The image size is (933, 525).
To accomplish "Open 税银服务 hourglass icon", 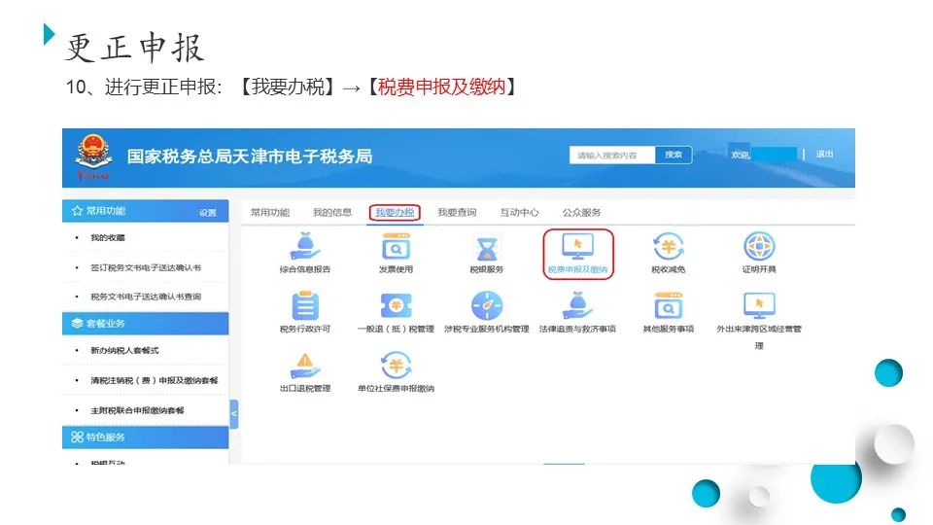I will coord(487,248).
